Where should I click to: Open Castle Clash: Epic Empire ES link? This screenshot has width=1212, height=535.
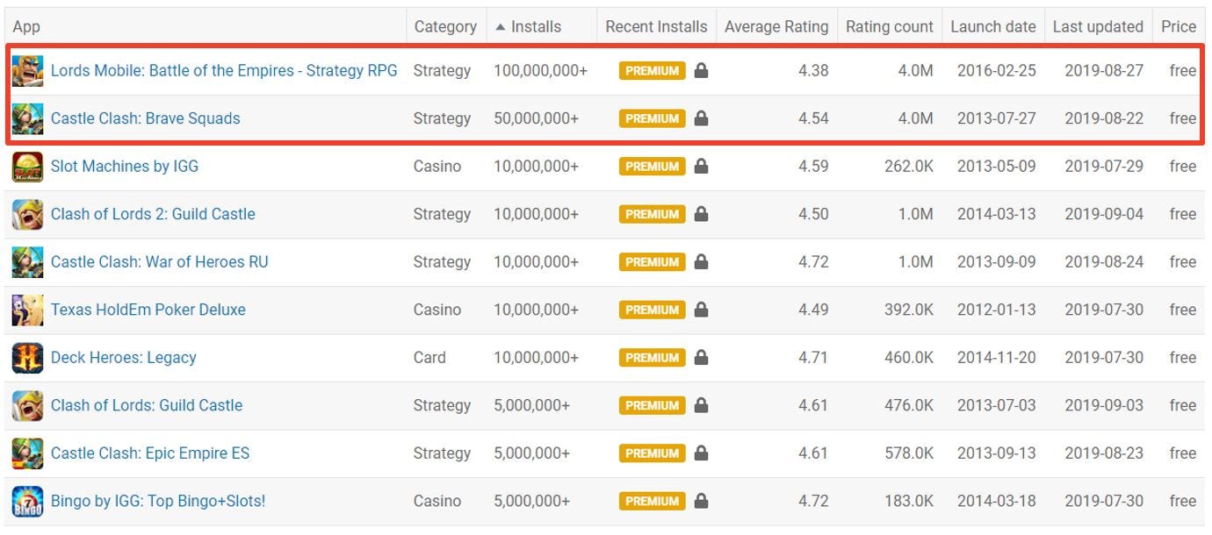click(x=150, y=453)
